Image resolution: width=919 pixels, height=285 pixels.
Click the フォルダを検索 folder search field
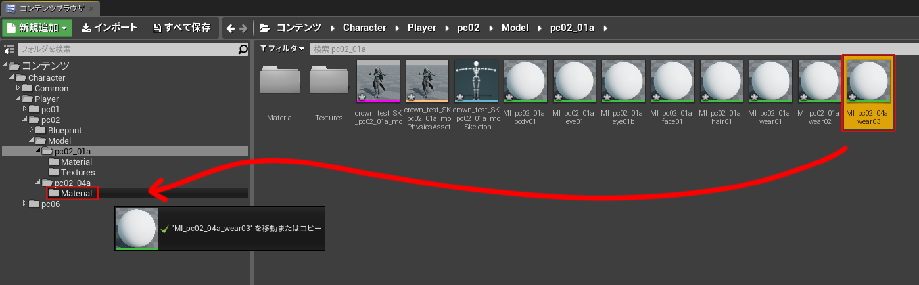pos(128,49)
